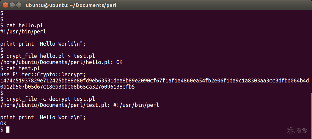This screenshot has width=312, height=139.
Task: Click the "use Filter::Crypto::Decrypt;" line
Action: [x=43, y=74]
